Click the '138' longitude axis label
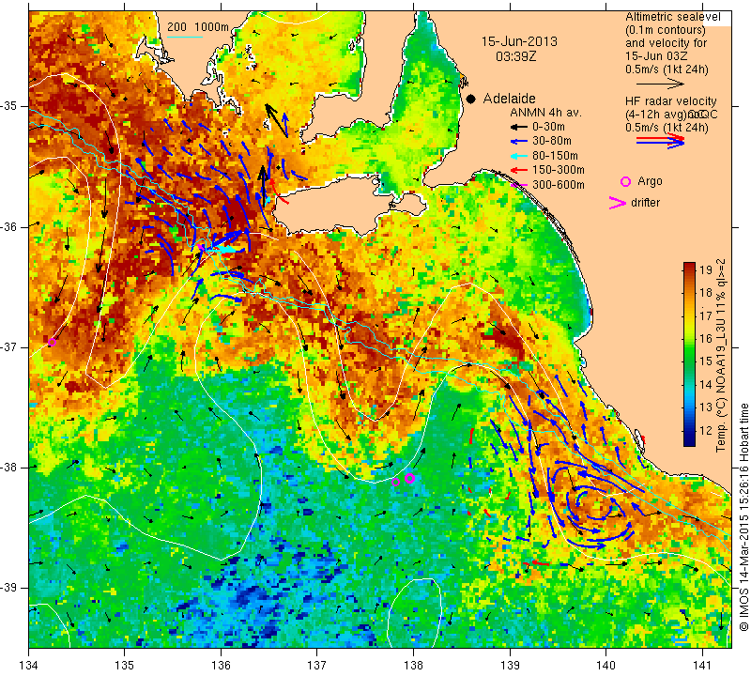Image resolution: width=751 pixels, height=676 pixels. coord(413,666)
